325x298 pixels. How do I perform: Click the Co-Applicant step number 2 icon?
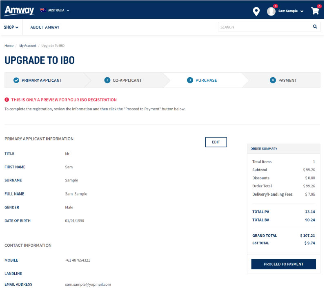107,80
